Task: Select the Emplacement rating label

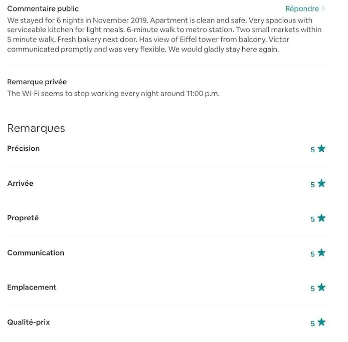Action: 32,287
